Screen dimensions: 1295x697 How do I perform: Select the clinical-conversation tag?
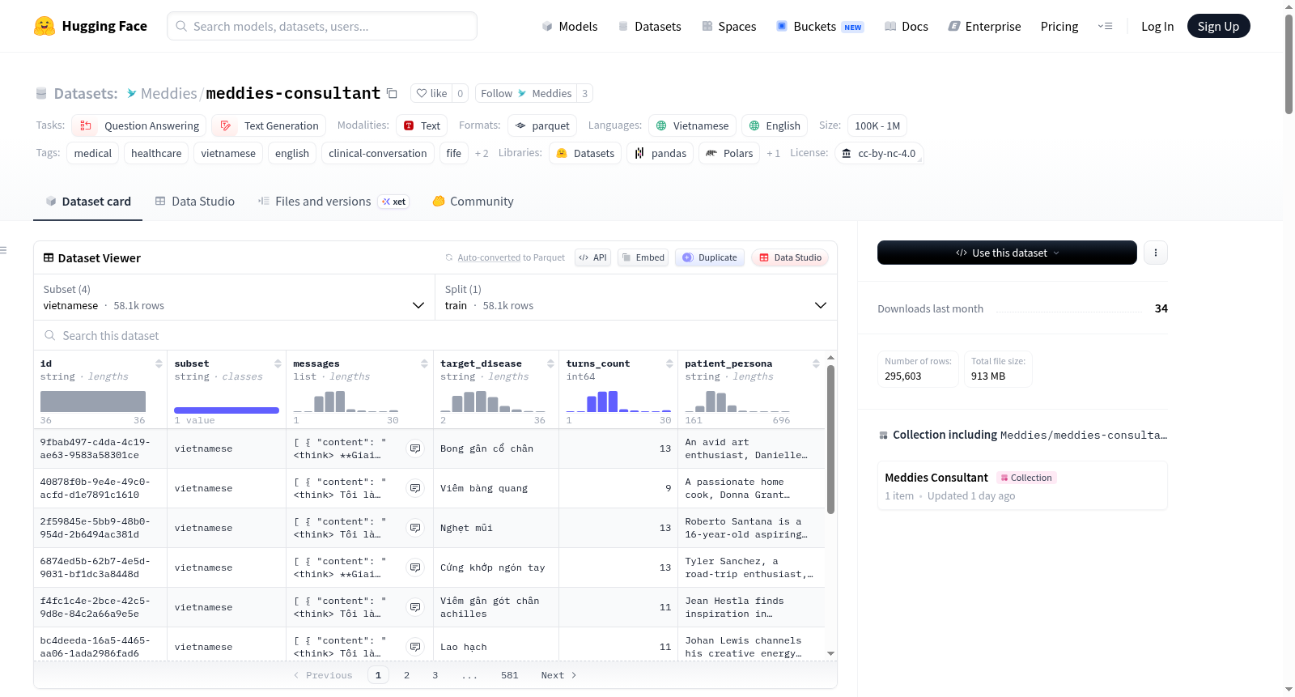378,153
